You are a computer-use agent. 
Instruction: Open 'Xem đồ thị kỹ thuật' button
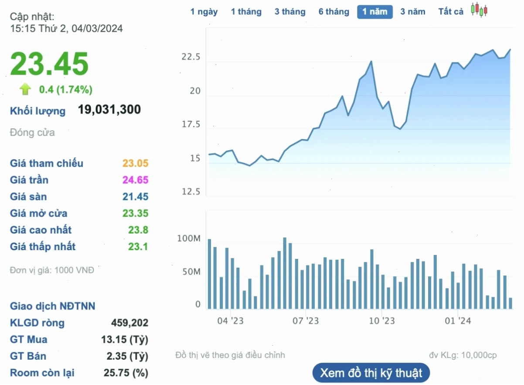tap(371, 373)
